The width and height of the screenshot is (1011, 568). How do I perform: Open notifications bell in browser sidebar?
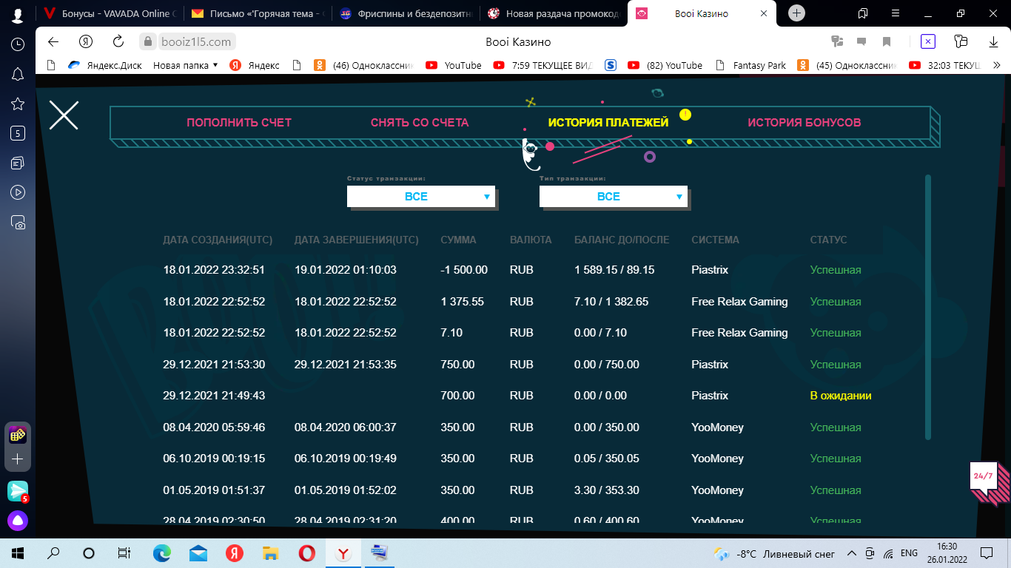18,74
